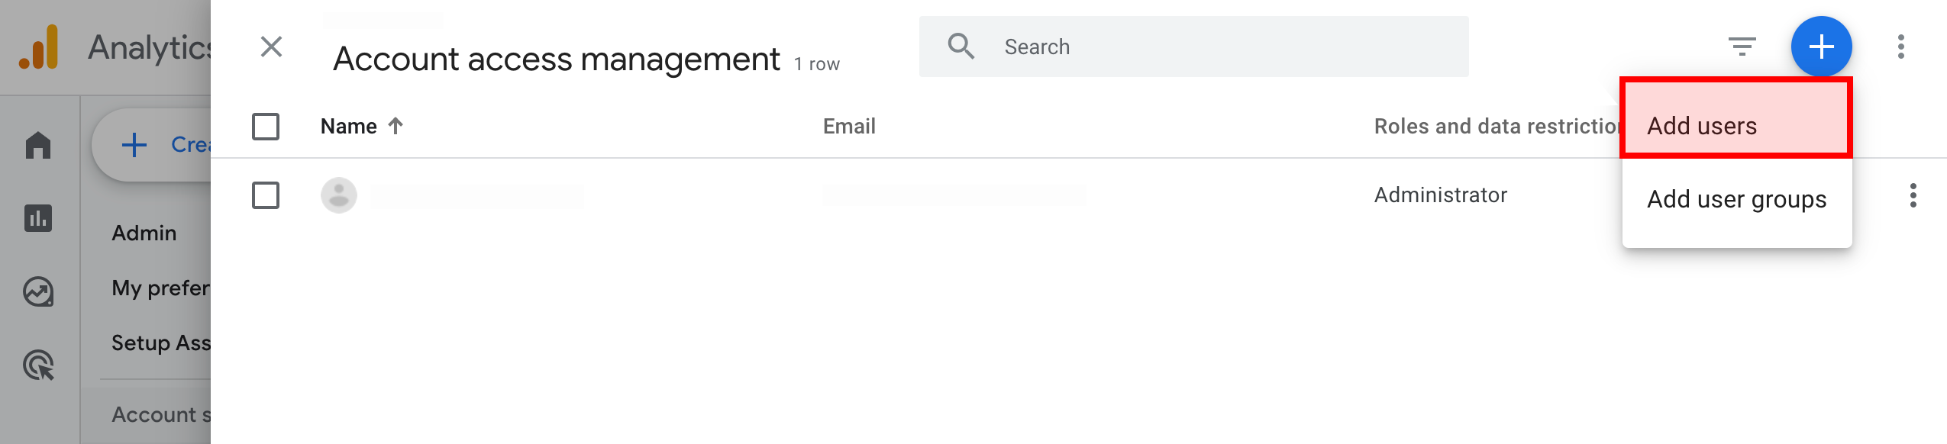This screenshot has width=1947, height=444.
Task: Click the blue plus add button
Action: (1821, 47)
